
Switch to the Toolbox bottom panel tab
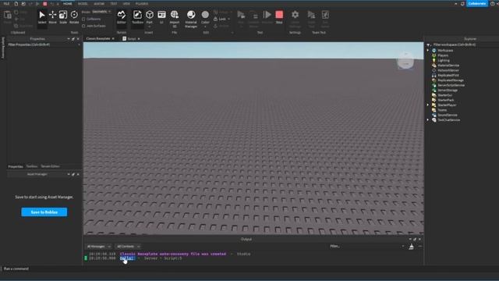point(31,166)
